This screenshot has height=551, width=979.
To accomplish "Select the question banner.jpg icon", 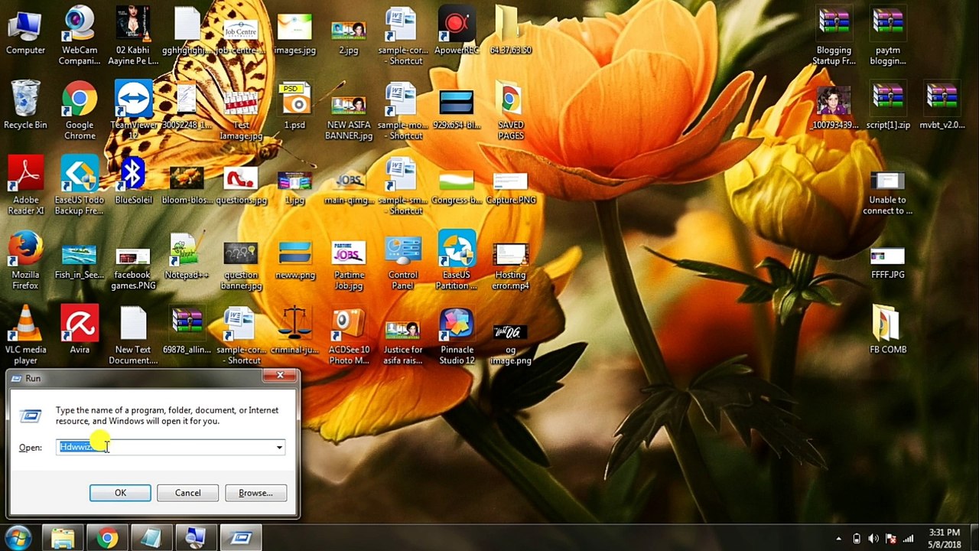I will click(241, 264).
